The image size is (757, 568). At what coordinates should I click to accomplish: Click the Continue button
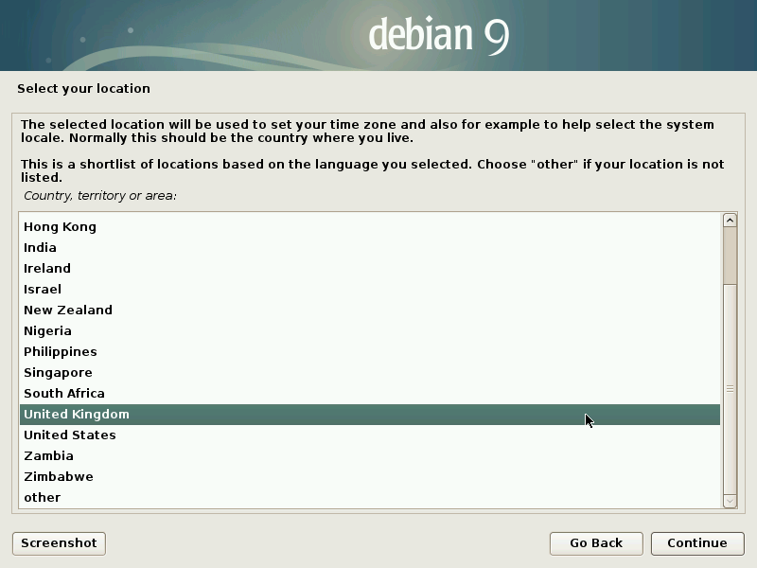(697, 543)
